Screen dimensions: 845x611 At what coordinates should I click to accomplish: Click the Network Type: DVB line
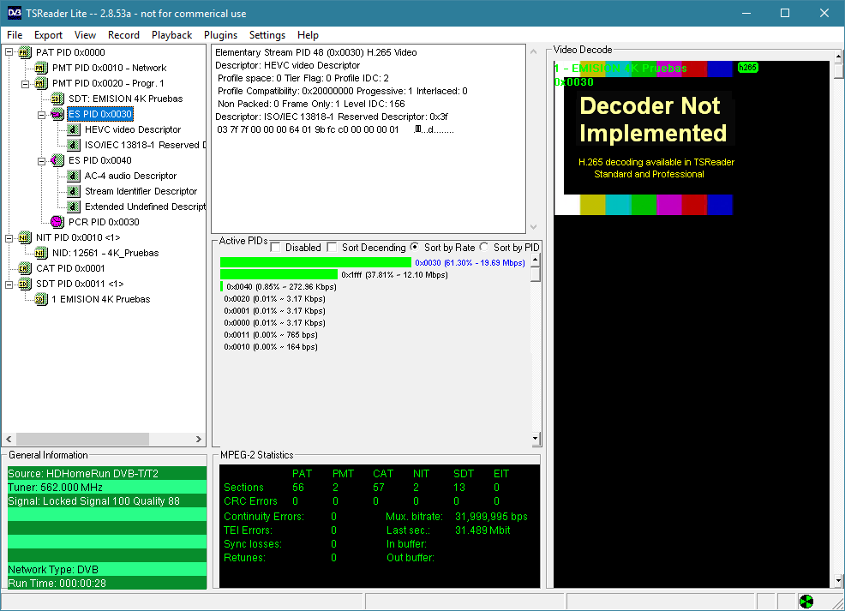click(x=107, y=570)
